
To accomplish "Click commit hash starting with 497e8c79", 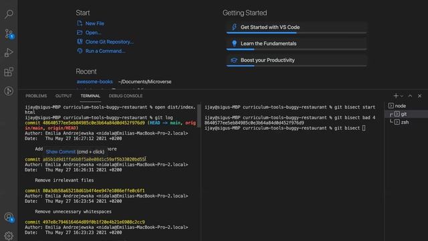I will pos(94,222).
